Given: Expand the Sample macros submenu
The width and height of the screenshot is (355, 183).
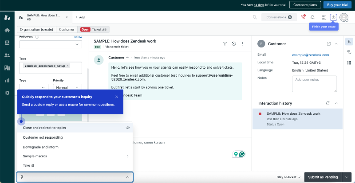Looking at the screenshot, I should point(128,156).
